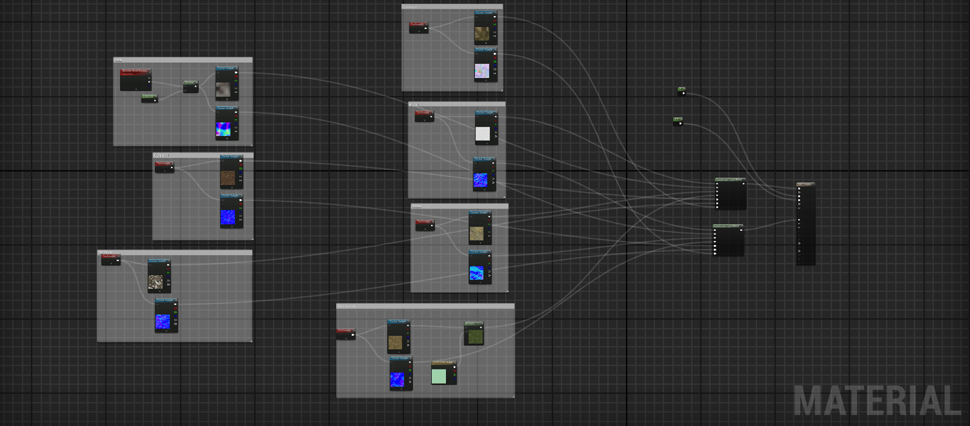Select the lower small green constant node

[678, 122]
